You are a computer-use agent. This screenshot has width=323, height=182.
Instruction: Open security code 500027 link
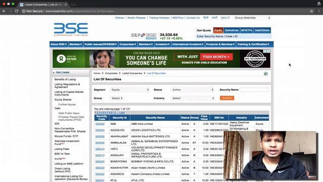tap(100, 180)
